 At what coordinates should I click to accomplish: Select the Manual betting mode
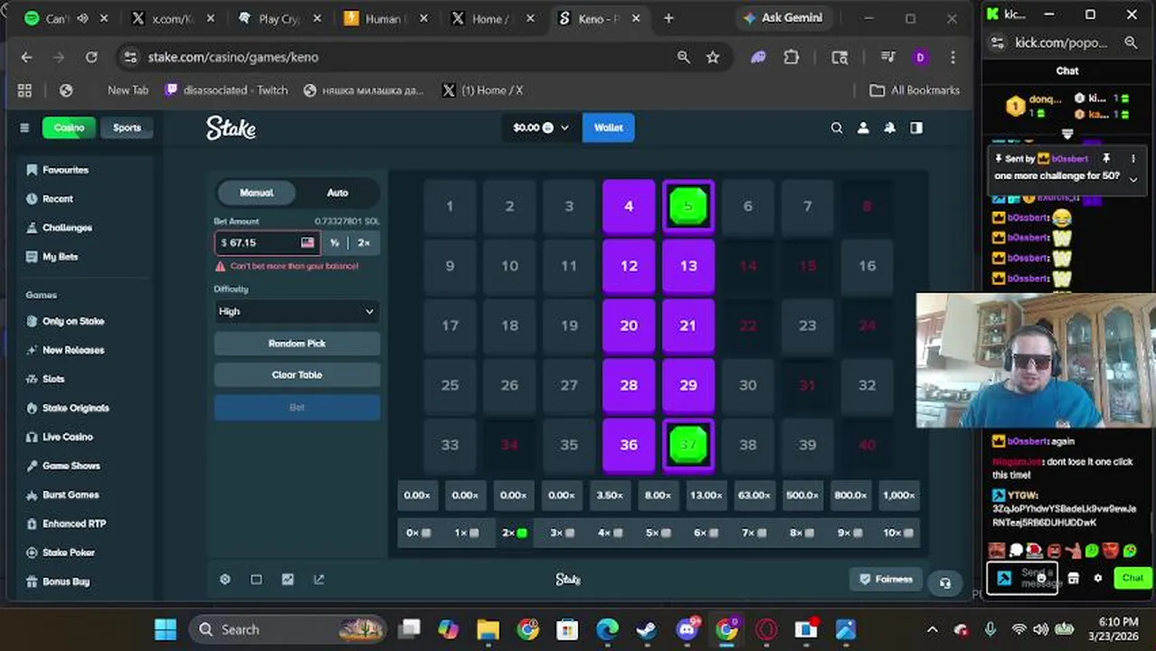click(257, 193)
